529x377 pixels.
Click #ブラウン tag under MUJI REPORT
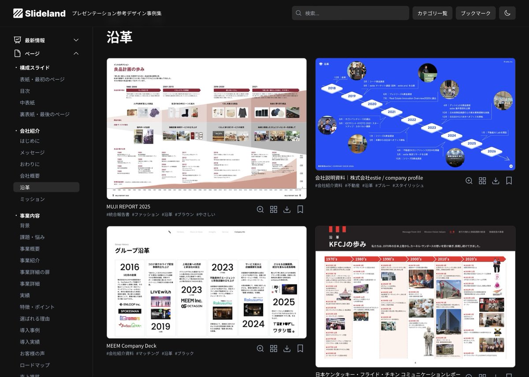point(184,214)
